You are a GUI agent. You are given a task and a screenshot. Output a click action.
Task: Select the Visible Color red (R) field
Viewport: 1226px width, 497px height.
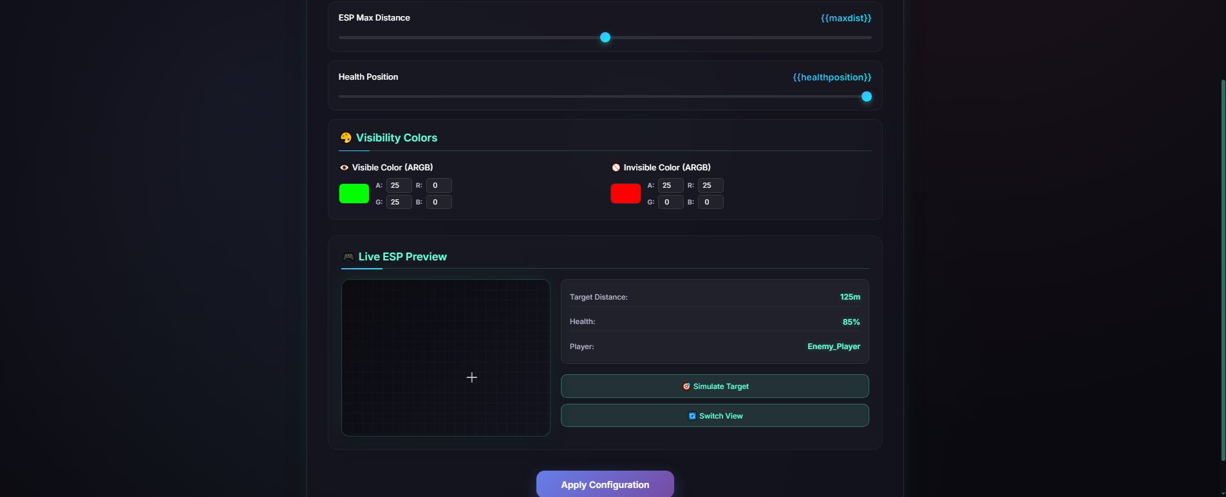tap(439, 186)
